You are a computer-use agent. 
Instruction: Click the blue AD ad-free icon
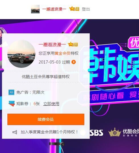pyautogui.click(x=11, y=92)
